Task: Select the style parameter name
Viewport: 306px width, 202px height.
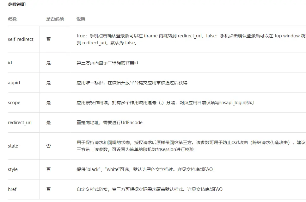Action: point(13,169)
